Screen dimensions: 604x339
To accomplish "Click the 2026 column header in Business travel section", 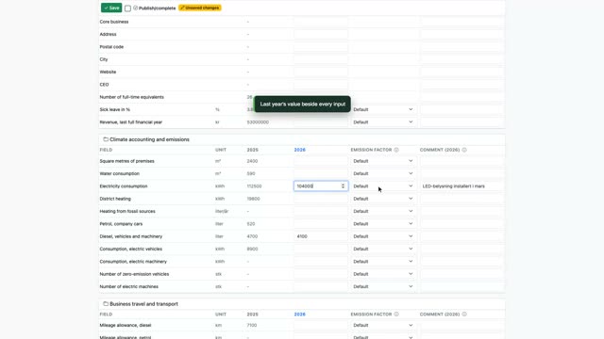I will (x=300, y=314).
